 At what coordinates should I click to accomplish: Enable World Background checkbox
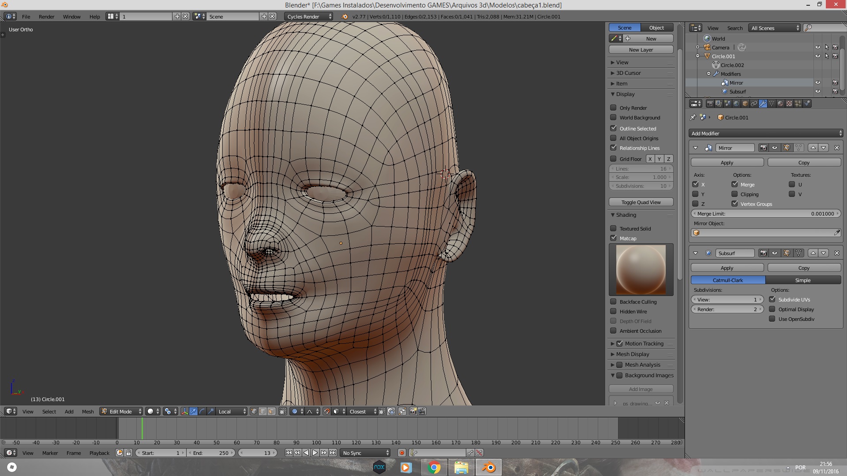613,117
